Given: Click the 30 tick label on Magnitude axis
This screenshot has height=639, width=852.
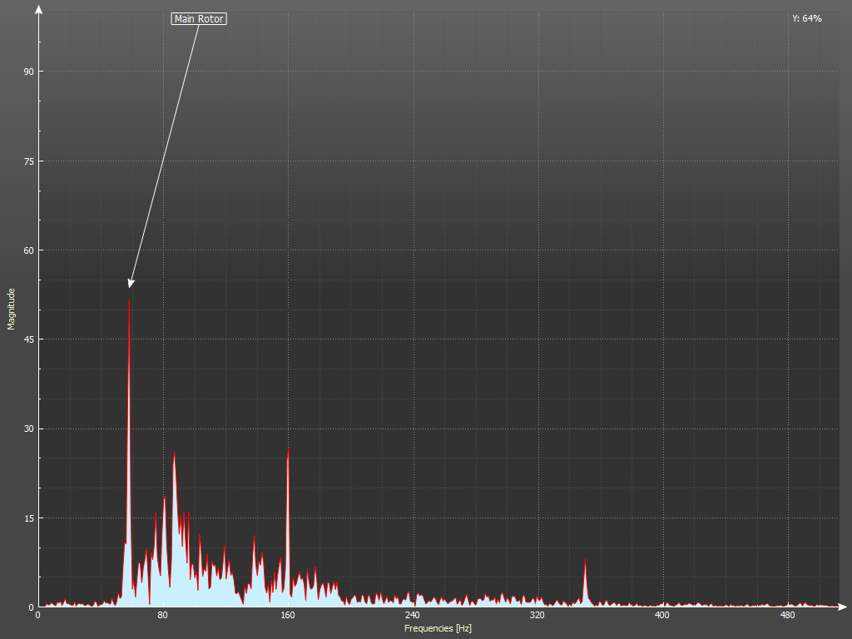Looking at the screenshot, I should pos(28,428).
